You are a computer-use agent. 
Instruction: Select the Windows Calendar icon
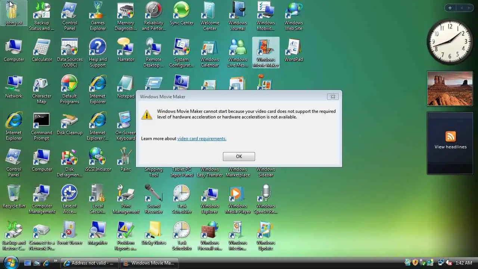coord(209,53)
